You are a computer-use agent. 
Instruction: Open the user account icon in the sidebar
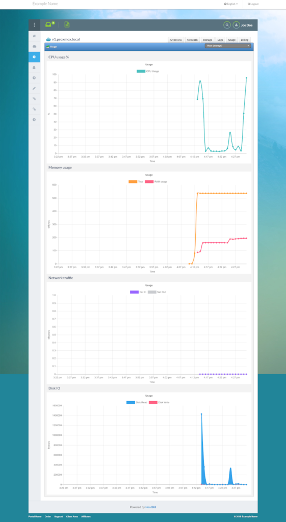pyautogui.click(x=34, y=67)
